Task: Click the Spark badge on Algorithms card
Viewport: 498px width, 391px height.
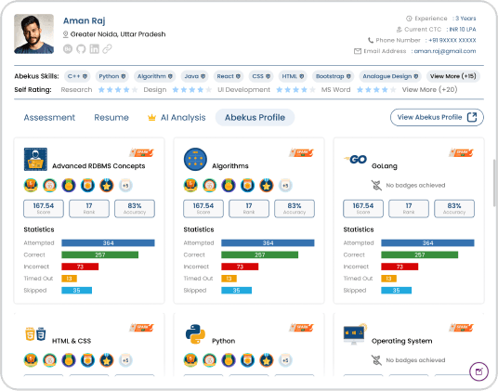Action: pos(301,152)
